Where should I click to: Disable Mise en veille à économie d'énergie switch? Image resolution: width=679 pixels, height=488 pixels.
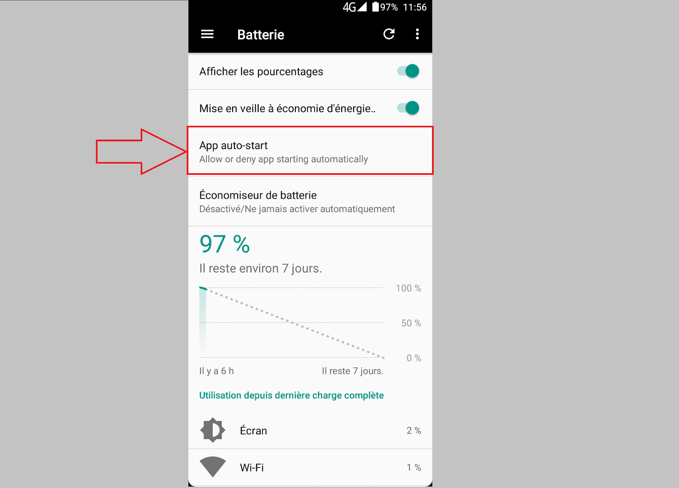[x=408, y=108]
